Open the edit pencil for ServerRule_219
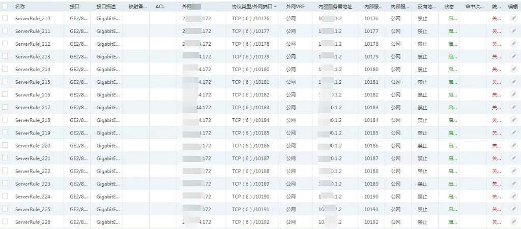Image resolution: width=521 pixels, height=229 pixels. [514, 133]
